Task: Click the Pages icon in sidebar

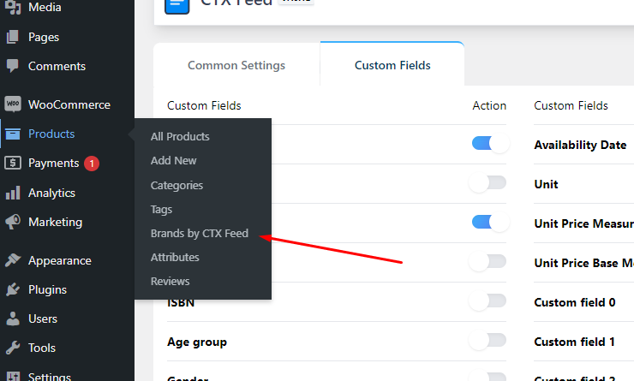Action: [12, 37]
